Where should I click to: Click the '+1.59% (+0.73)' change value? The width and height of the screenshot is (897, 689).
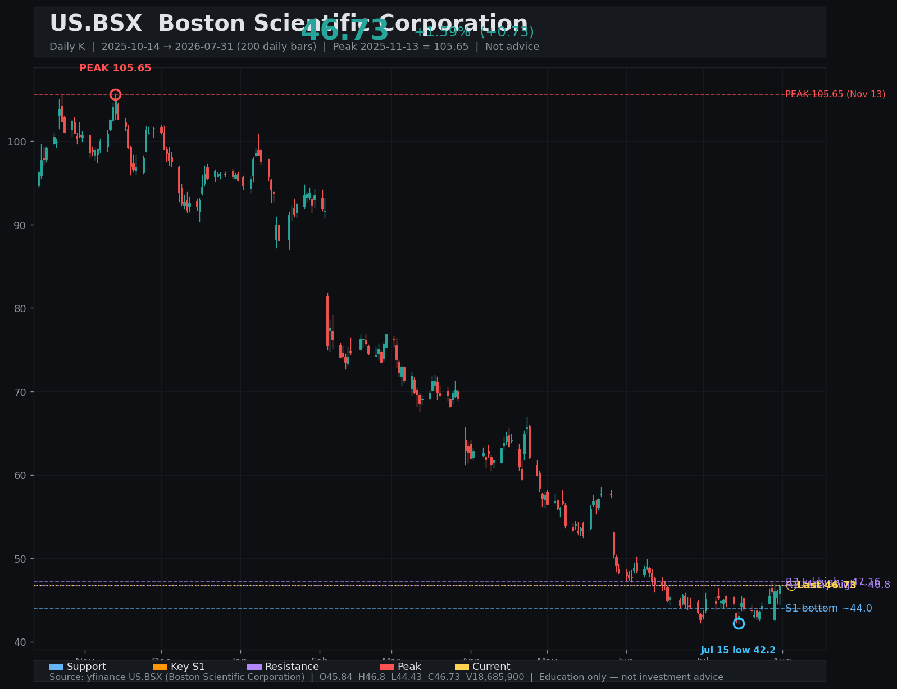[x=474, y=32]
